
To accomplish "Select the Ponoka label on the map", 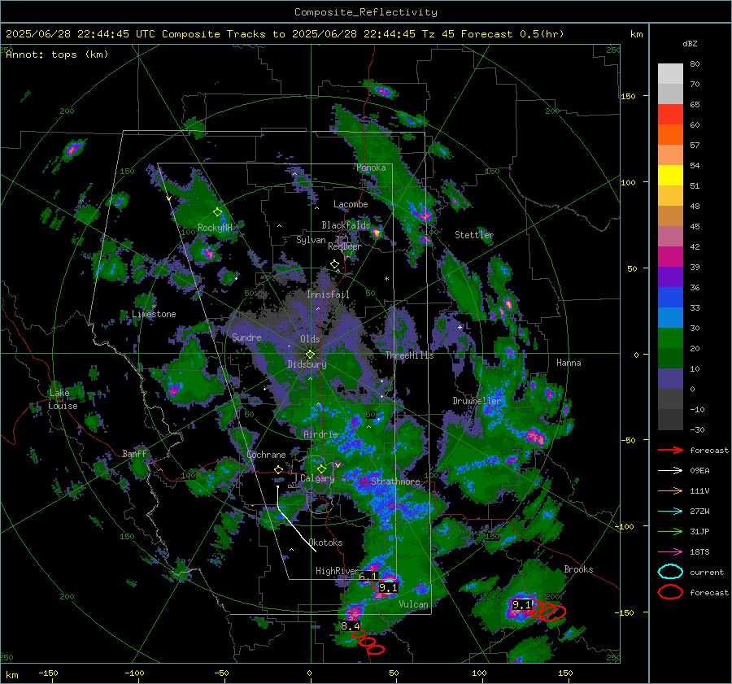I will point(371,168).
